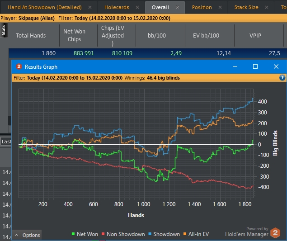
Task: Sort by Net Won Chips column header
Action: click(x=74, y=35)
